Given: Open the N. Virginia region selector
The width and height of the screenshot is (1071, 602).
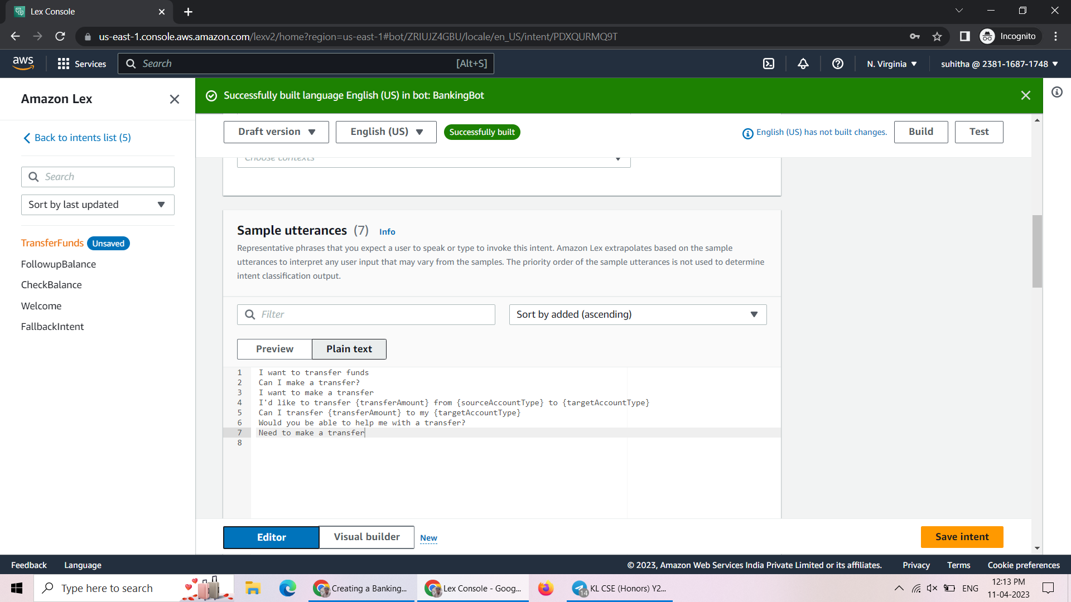Looking at the screenshot, I should (x=891, y=64).
